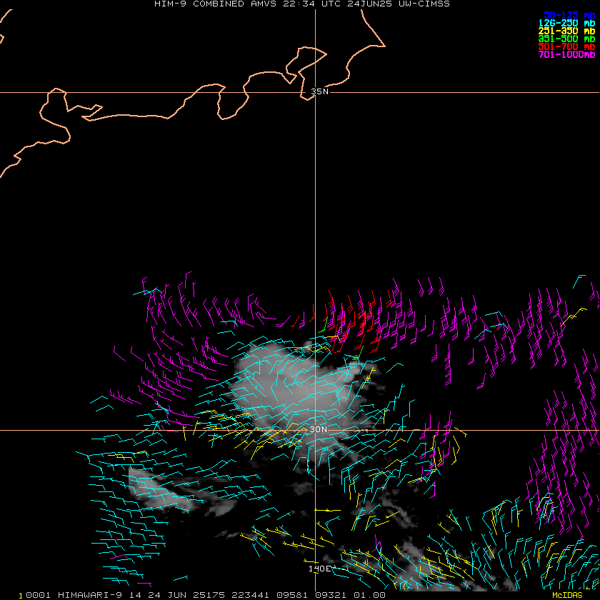The width and height of the screenshot is (600, 600).
Task: Click the 30N latitude label
Action: [319, 429]
